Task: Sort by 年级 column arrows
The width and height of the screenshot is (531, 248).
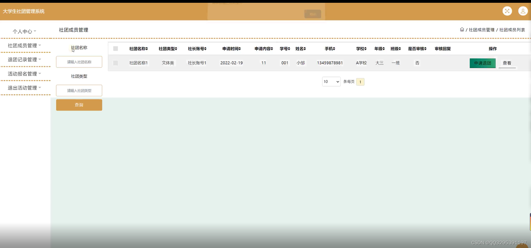Action: (x=384, y=49)
